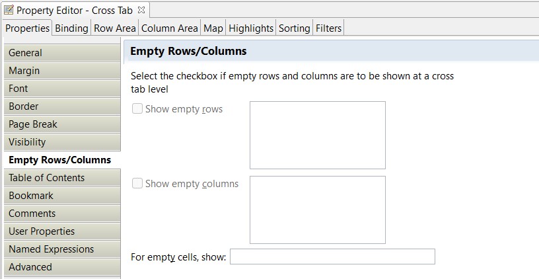Enable the Show empty rows checkbox
Viewport: 539px width, 279px height.
(x=137, y=109)
